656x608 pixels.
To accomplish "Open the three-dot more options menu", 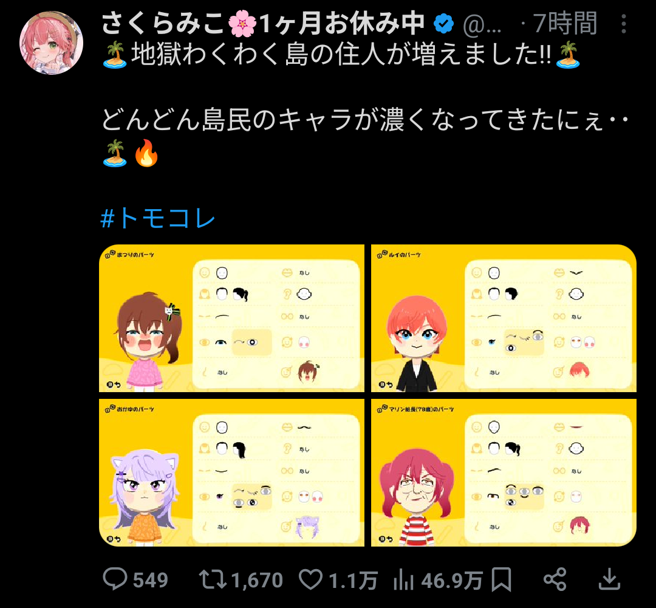I will (x=624, y=24).
